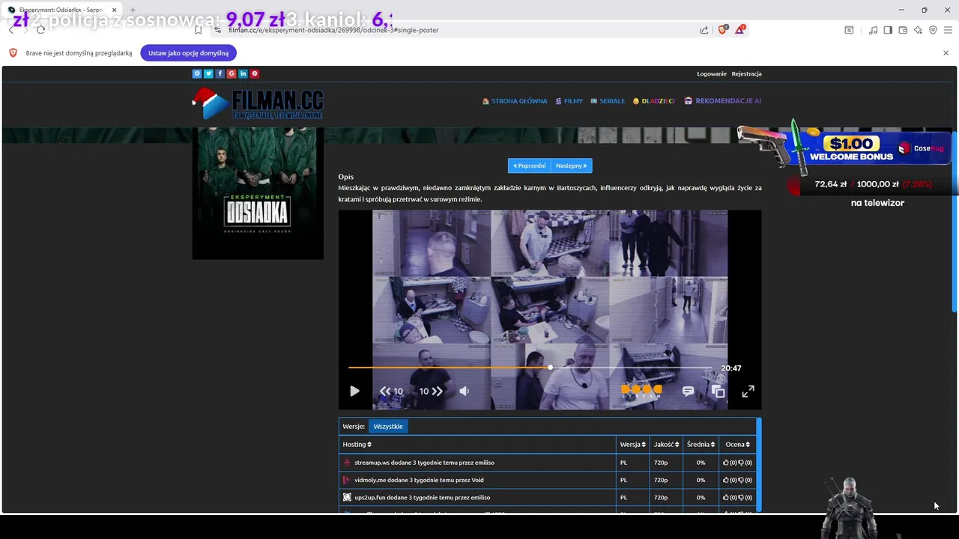The width and height of the screenshot is (959, 539).
Task: Bookmark this page icon
Action: tap(198, 30)
